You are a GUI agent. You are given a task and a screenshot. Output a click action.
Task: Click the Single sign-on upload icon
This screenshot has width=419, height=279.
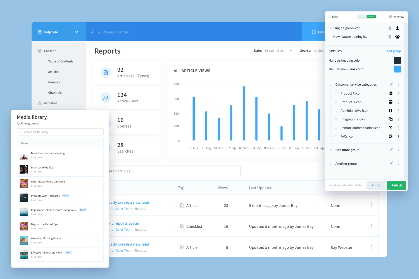397,28
